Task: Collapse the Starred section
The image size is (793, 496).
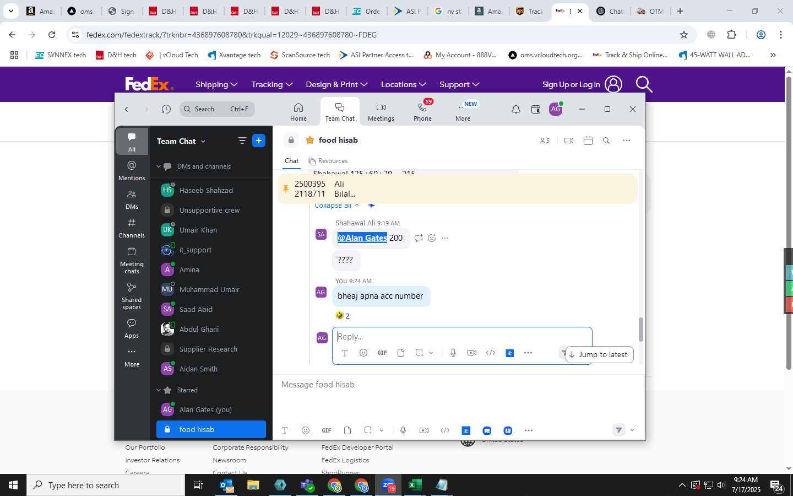Action: coord(159,390)
